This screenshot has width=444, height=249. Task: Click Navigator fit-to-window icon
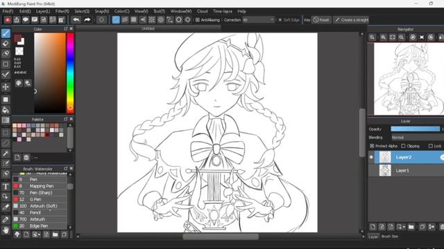[x=392, y=37]
